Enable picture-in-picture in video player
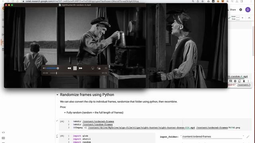255x143 pixels. pyautogui.click(x=99, y=68)
